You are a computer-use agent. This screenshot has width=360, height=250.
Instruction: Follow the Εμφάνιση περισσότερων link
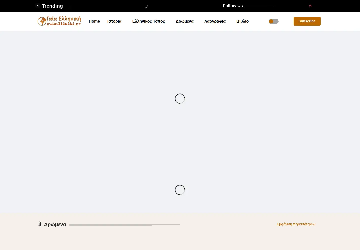(296, 224)
